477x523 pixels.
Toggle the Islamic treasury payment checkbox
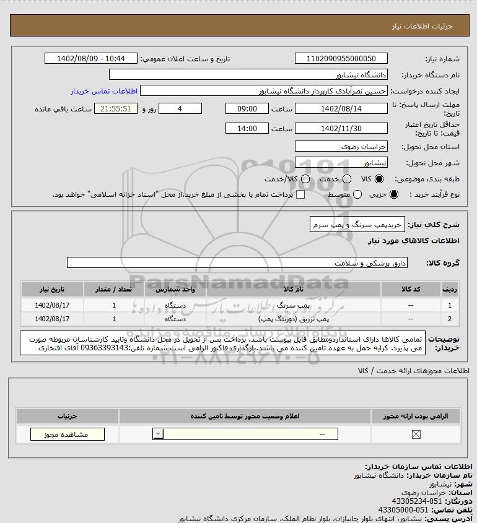[x=300, y=194]
